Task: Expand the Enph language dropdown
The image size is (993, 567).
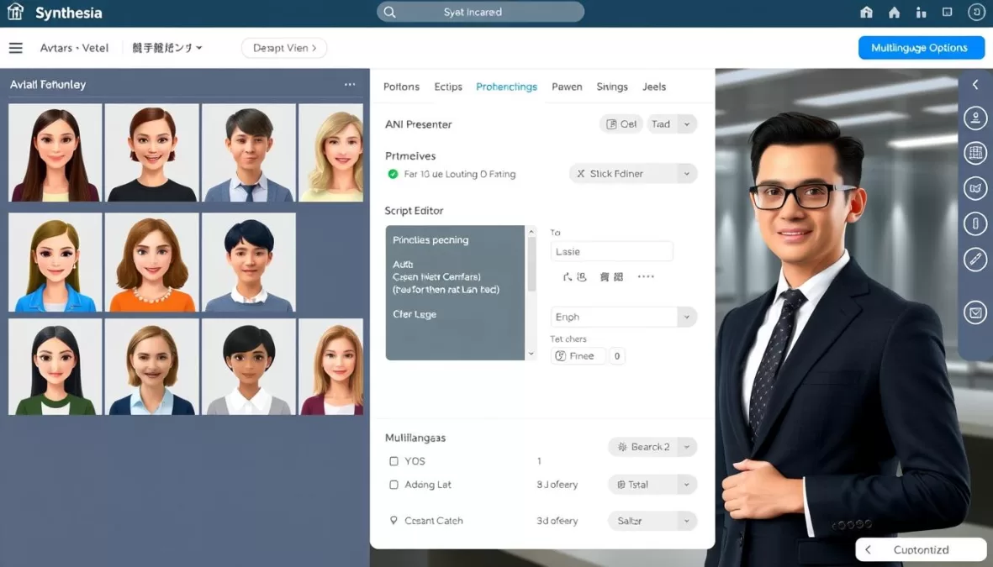Action: [622, 317]
